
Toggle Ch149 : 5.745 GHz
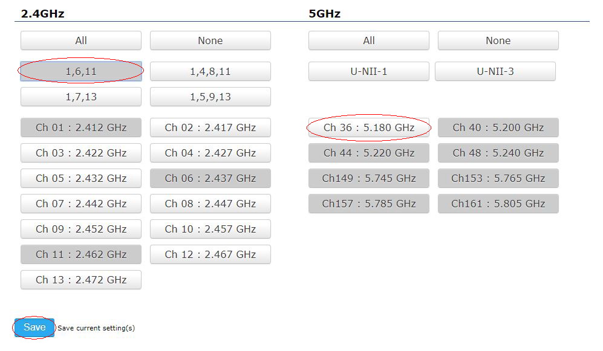coord(369,178)
